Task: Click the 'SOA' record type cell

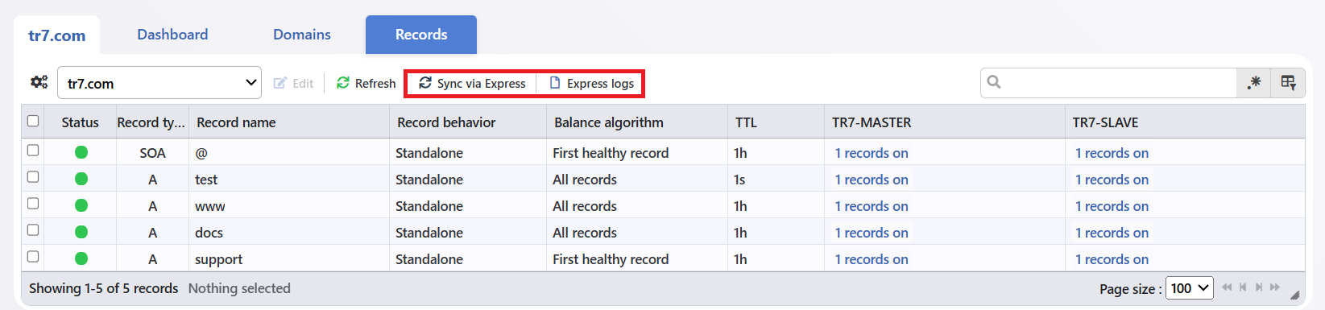Action: [x=152, y=153]
